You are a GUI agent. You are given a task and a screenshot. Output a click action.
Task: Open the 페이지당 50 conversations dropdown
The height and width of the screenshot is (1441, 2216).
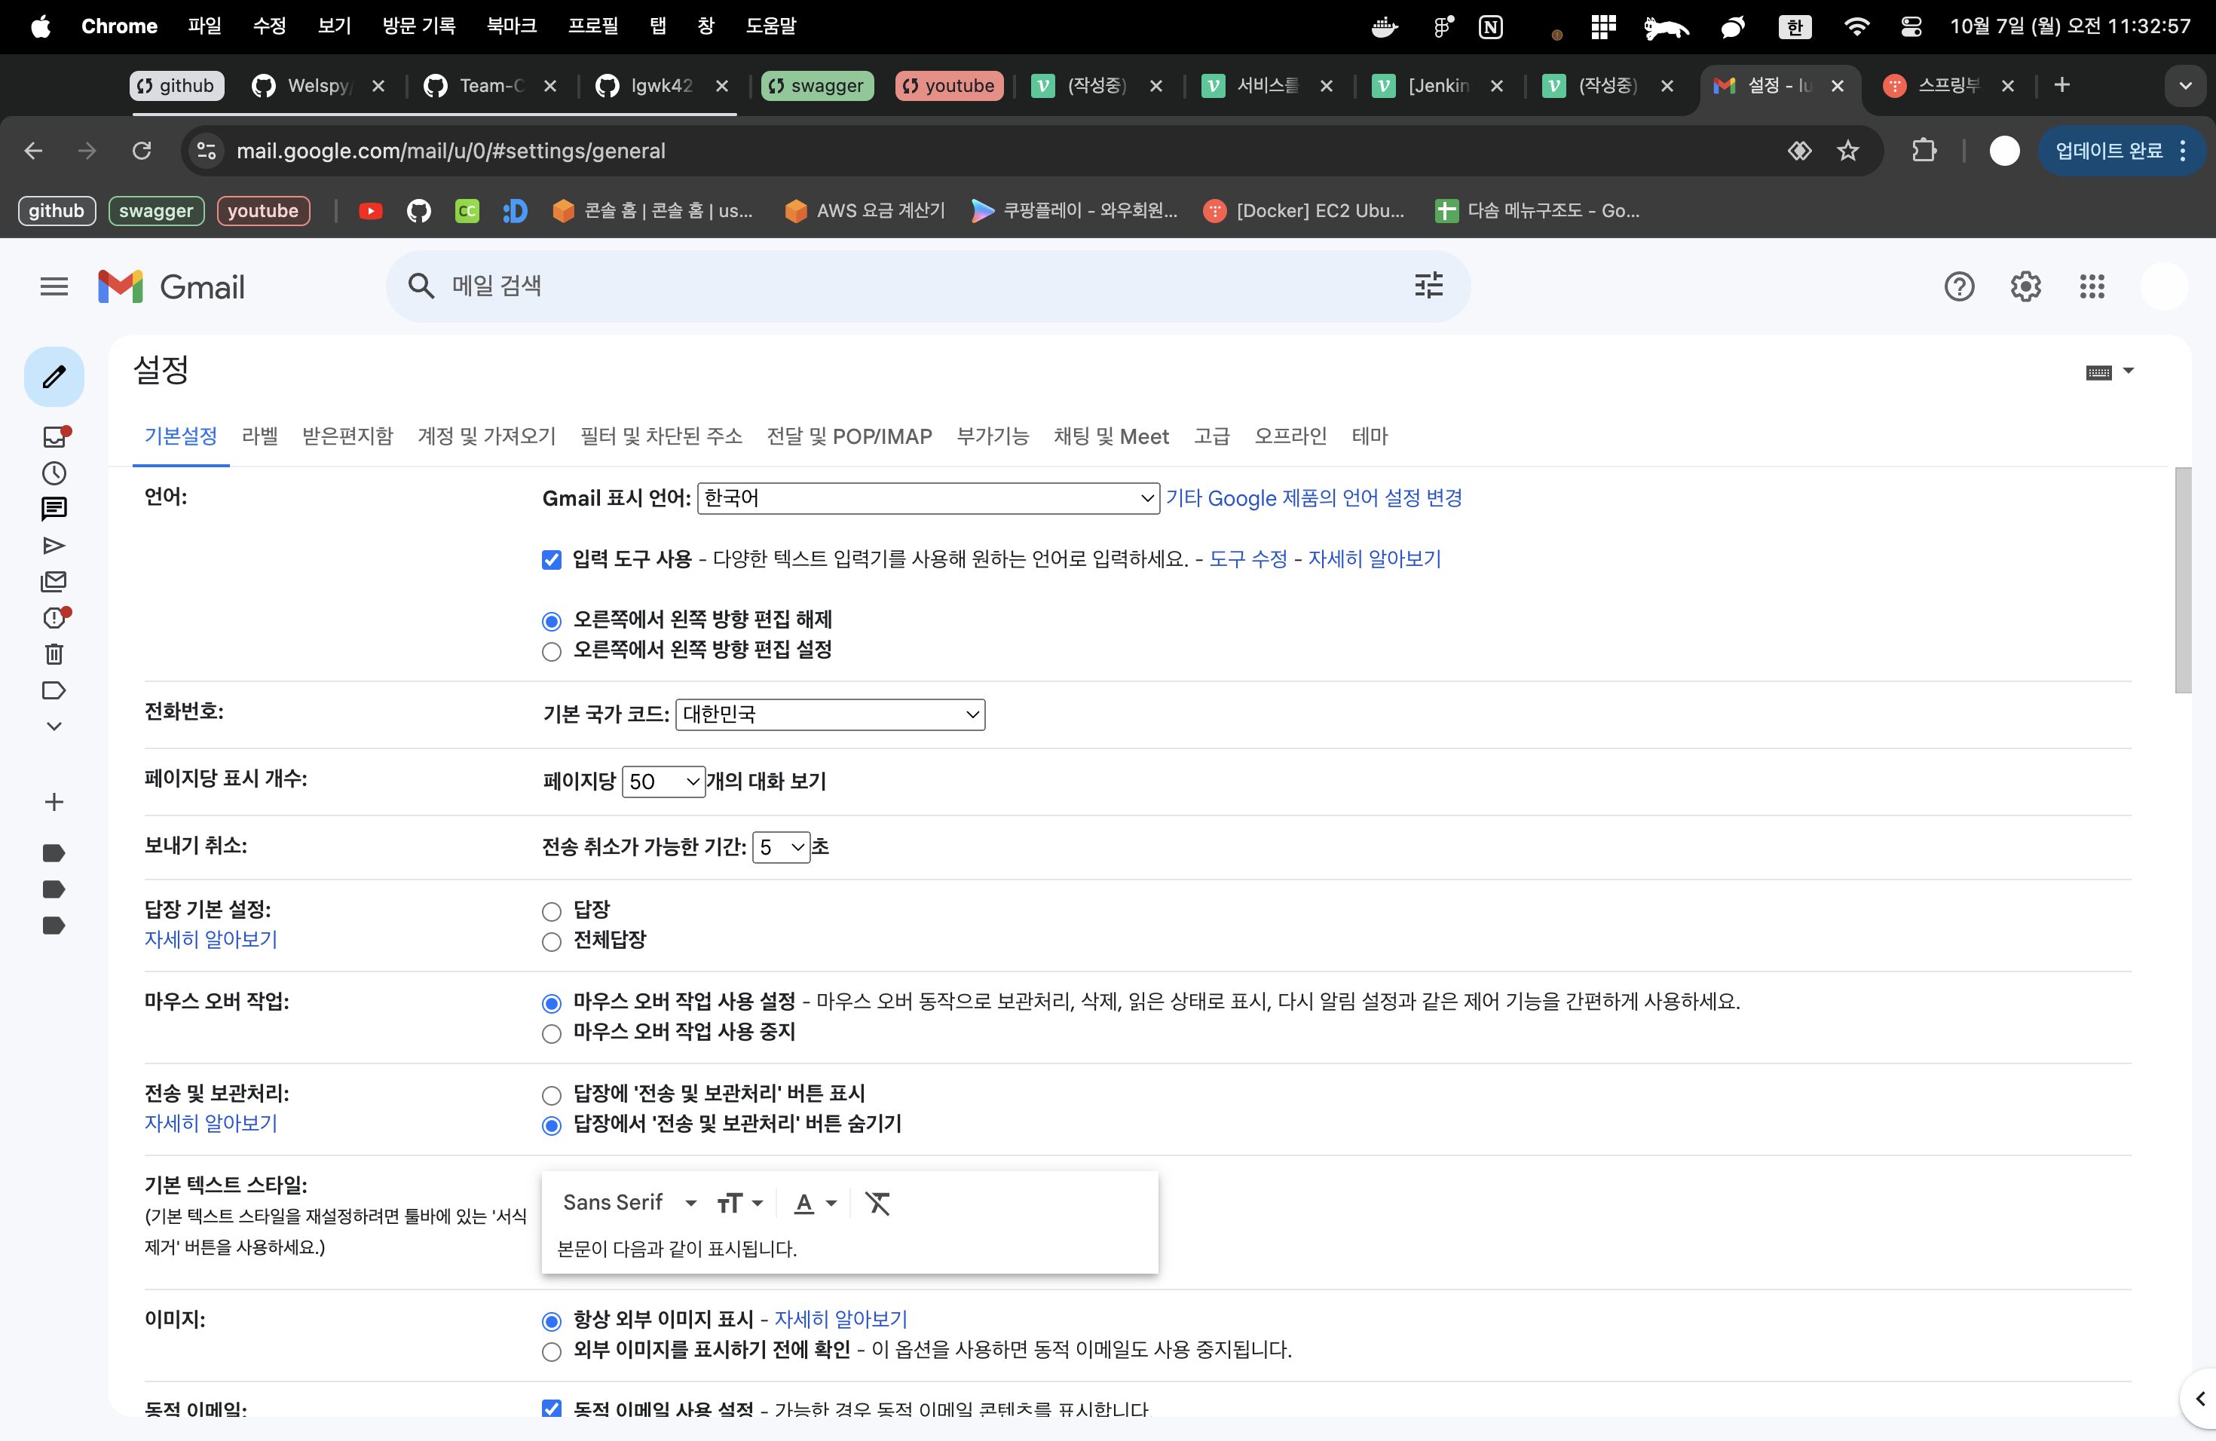coord(663,781)
